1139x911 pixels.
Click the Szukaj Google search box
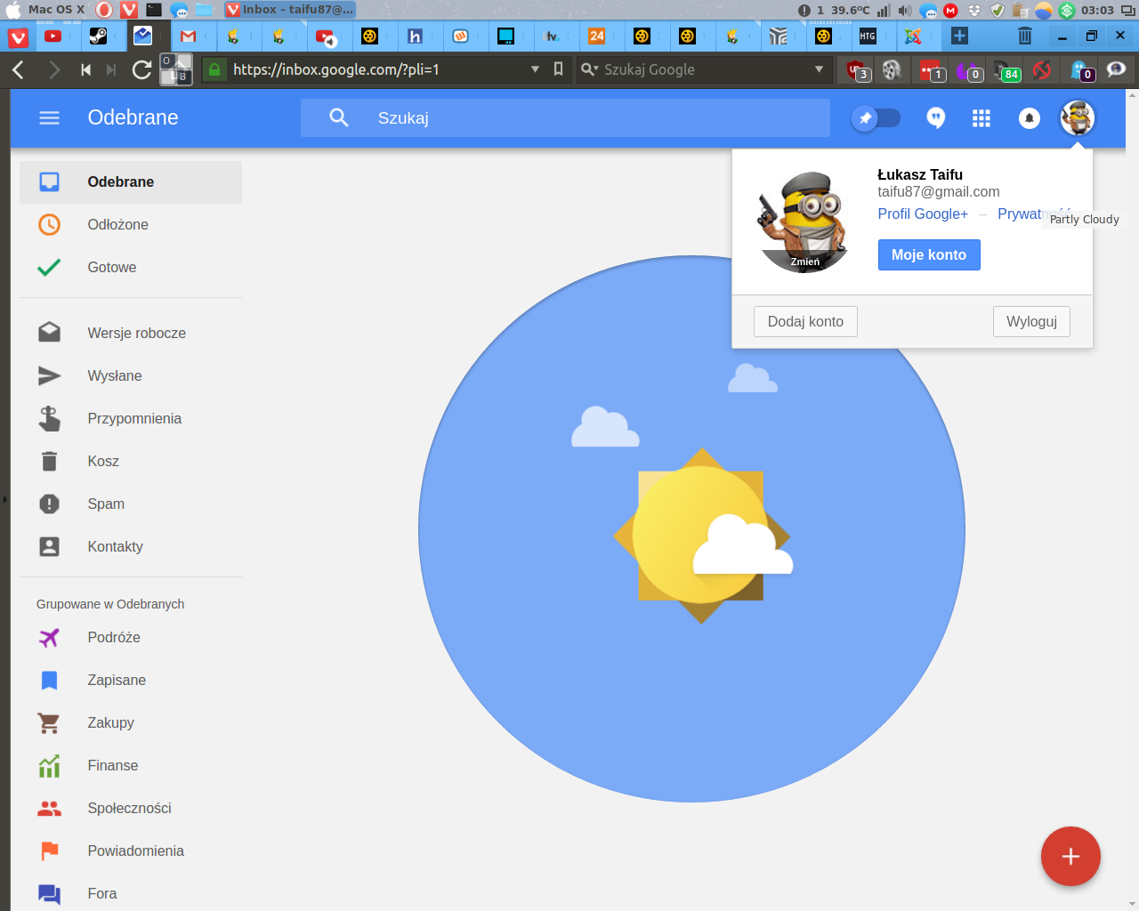(x=703, y=69)
